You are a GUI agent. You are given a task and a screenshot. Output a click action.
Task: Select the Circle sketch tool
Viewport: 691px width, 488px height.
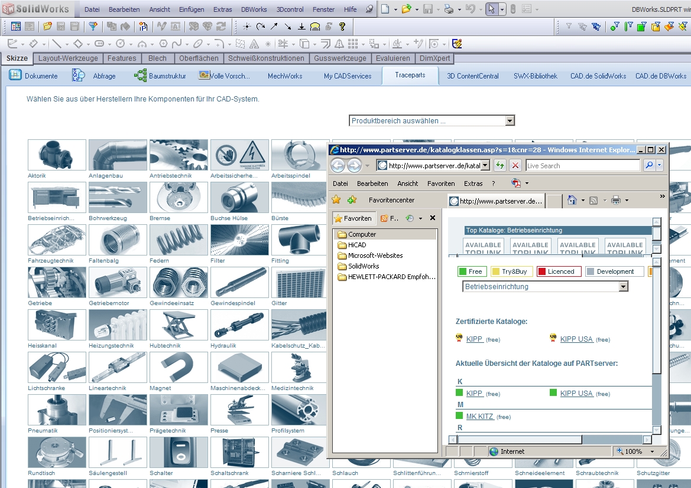point(121,44)
